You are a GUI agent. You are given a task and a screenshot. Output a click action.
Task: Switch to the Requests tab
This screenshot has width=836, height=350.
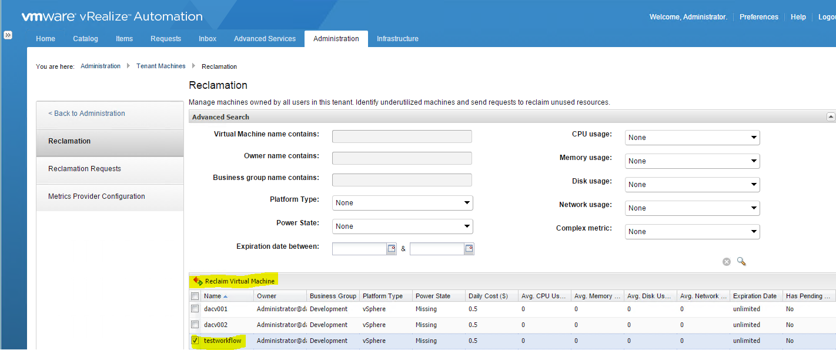[x=166, y=39]
